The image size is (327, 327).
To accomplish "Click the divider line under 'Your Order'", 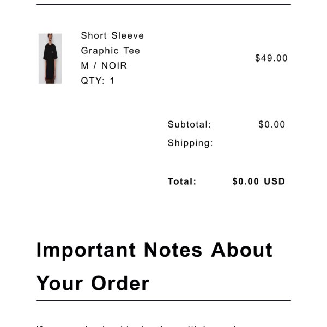I will [163, 300].
